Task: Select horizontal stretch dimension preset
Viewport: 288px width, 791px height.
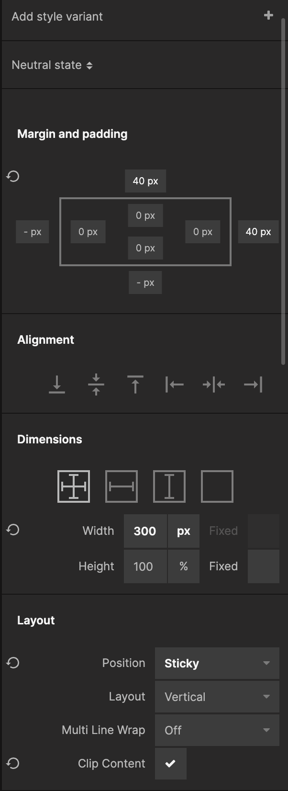Action: [x=122, y=486]
